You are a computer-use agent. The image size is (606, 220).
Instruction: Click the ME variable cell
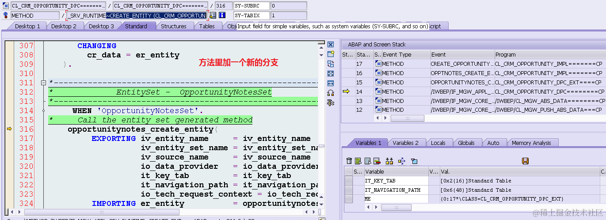tap(396, 199)
